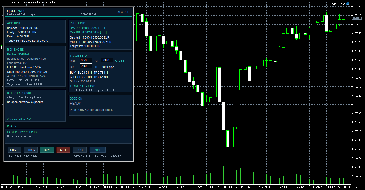The image size is (365, 190).
Task: Click the Risk input field showing 0.50
Action: pyautogui.click(x=86, y=60)
